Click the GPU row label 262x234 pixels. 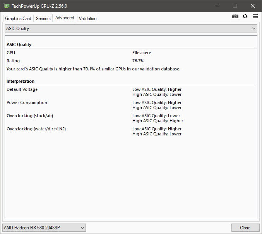11,53
